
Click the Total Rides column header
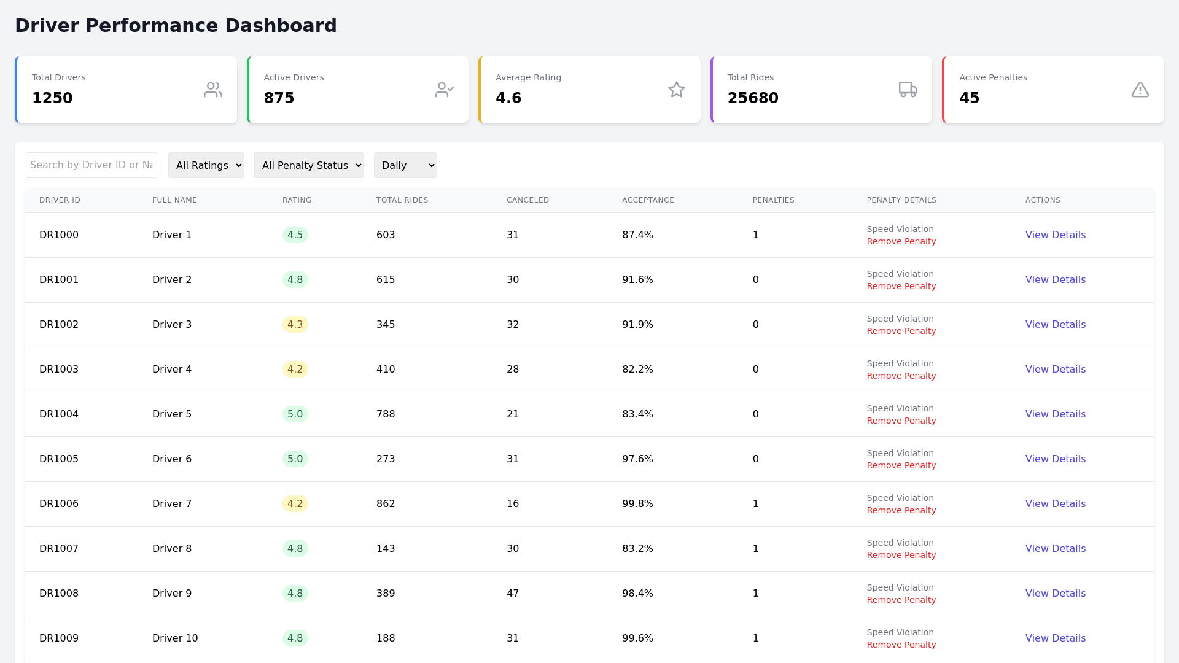coord(402,200)
